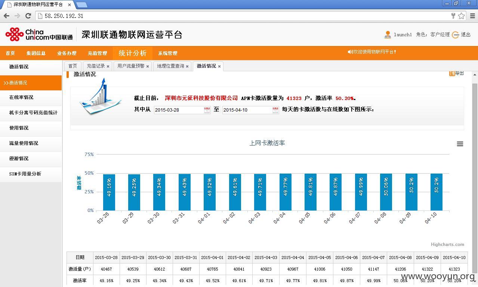Viewport: 478px width, 287px height.
Task: Open the 首页 navigation menu
Action: [x=10, y=53]
